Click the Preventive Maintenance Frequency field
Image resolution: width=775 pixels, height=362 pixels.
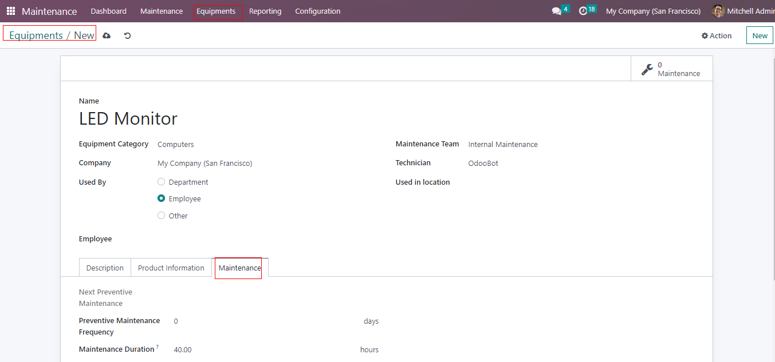pyautogui.click(x=263, y=321)
